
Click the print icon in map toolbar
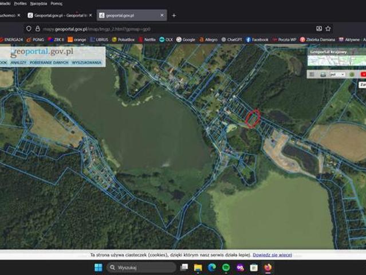click(323, 74)
